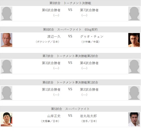Click right placeholder avatar in 第6試合
The height and width of the screenshot is (132, 141).
(x=134, y=93)
